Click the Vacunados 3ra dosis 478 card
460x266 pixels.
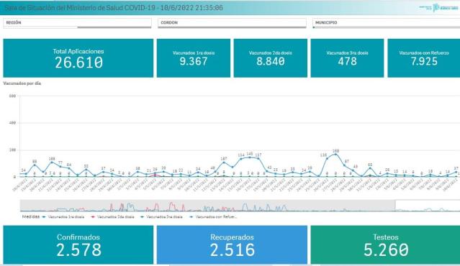coord(347,58)
